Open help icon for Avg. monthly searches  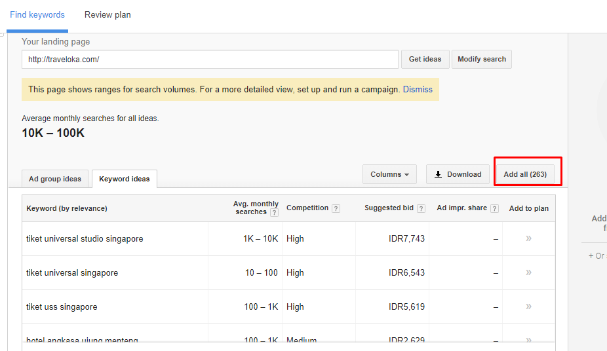tap(274, 212)
